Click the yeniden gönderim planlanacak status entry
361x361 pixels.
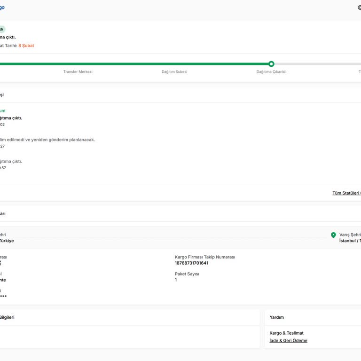[x=47, y=140]
